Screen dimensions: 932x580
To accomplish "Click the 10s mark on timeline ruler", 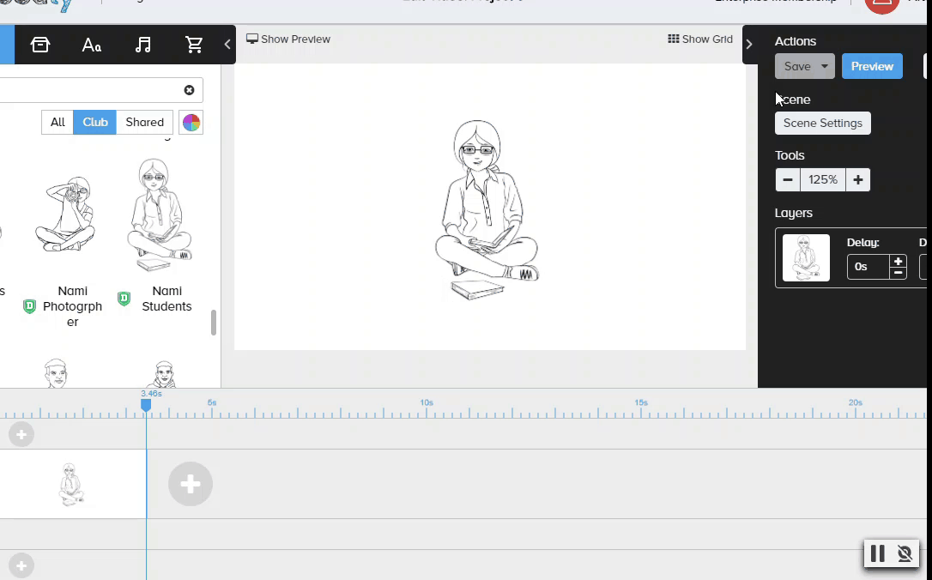I will click(x=427, y=403).
